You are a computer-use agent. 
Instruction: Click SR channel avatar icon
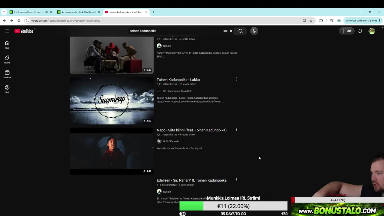[x=159, y=91]
